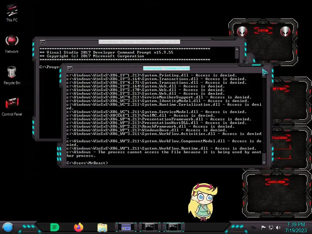Click the partially hidden NETWORK gadget label
The image size is (312, 234).
click(281, 138)
